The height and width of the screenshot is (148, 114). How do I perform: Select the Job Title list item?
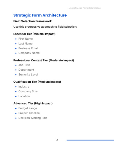[x=24, y=65]
